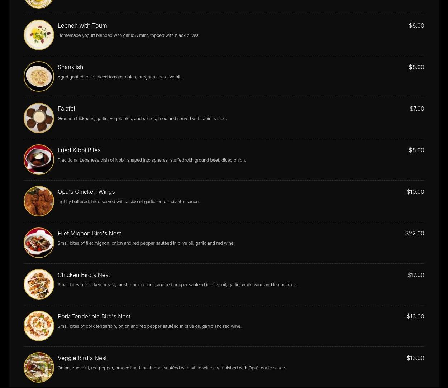Viewport: 448px width, 388px height.
Task: Click Filet Mignon Bird's Nest image
Action: coord(39,243)
